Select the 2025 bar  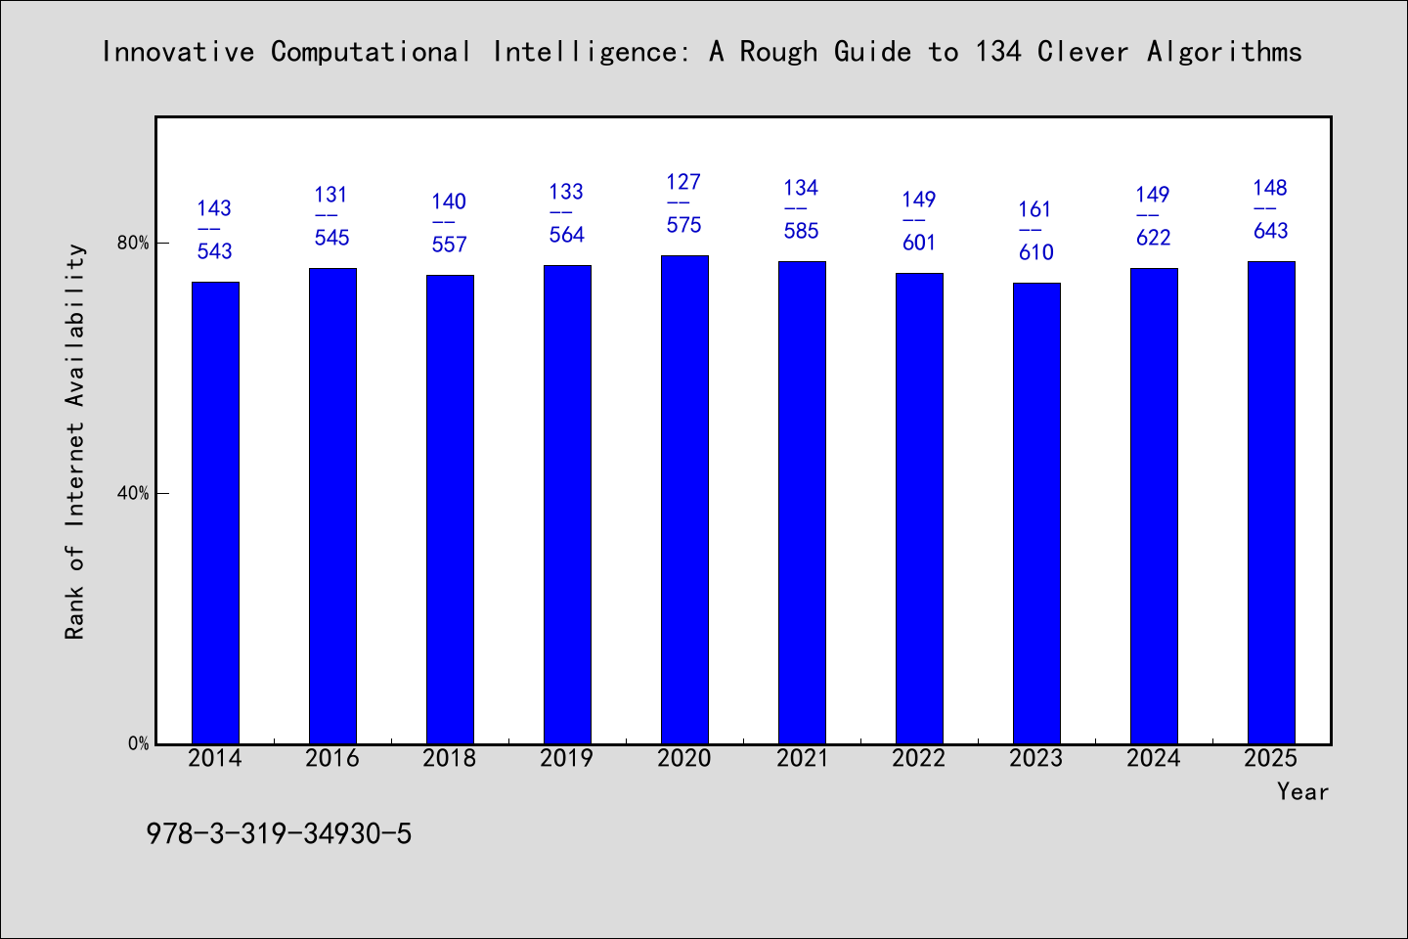1271,503
